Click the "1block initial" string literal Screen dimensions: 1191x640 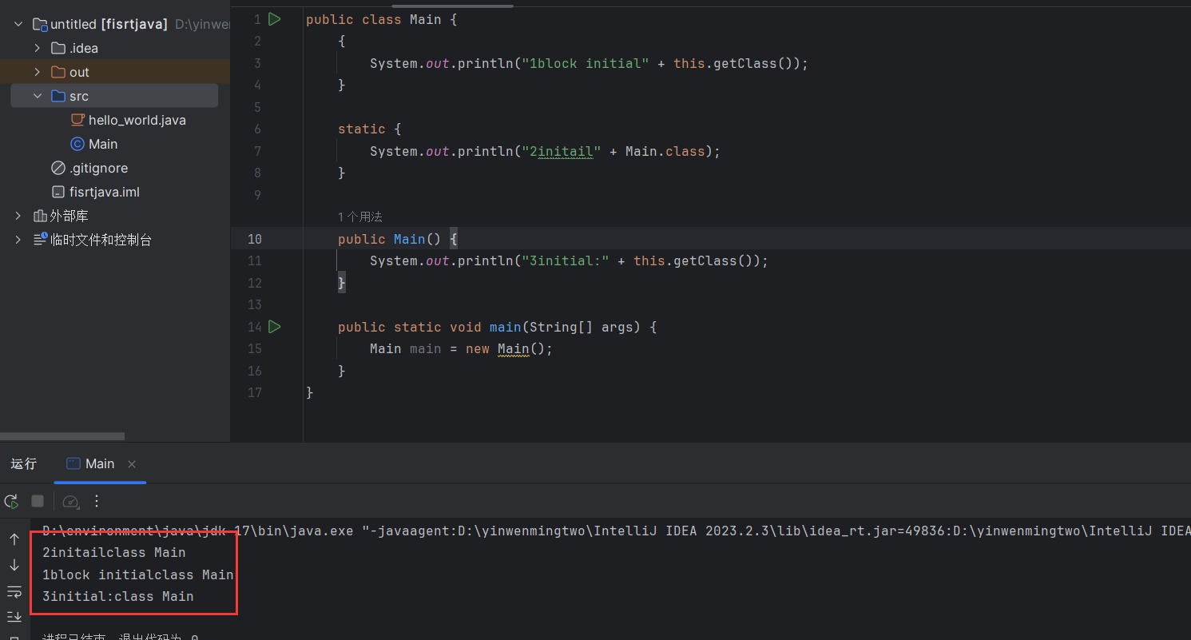click(586, 63)
